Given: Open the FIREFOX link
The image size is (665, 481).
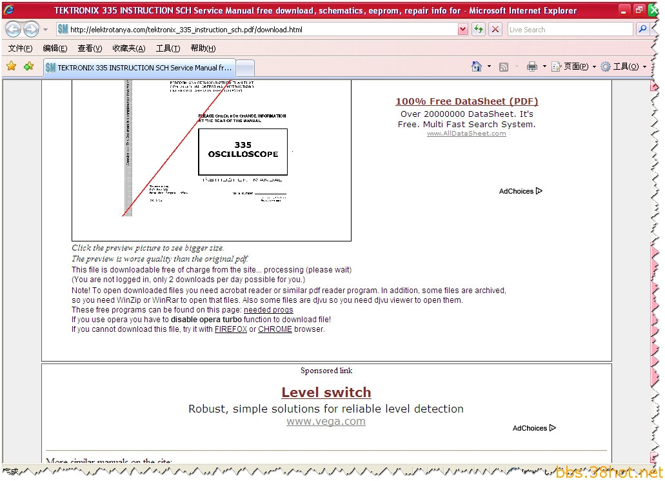Looking at the screenshot, I should tap(231, 329).
